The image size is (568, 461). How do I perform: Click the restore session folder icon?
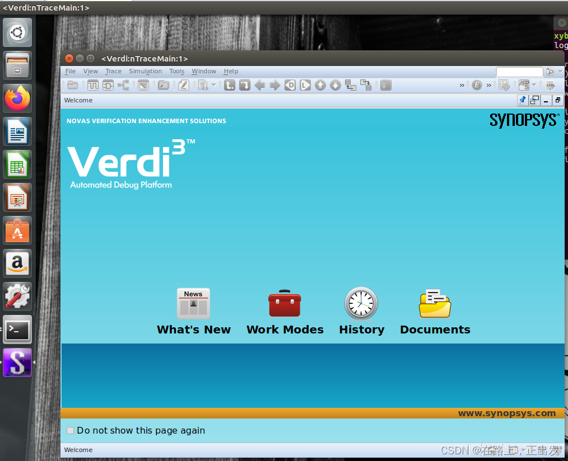[x=164, y=86]
